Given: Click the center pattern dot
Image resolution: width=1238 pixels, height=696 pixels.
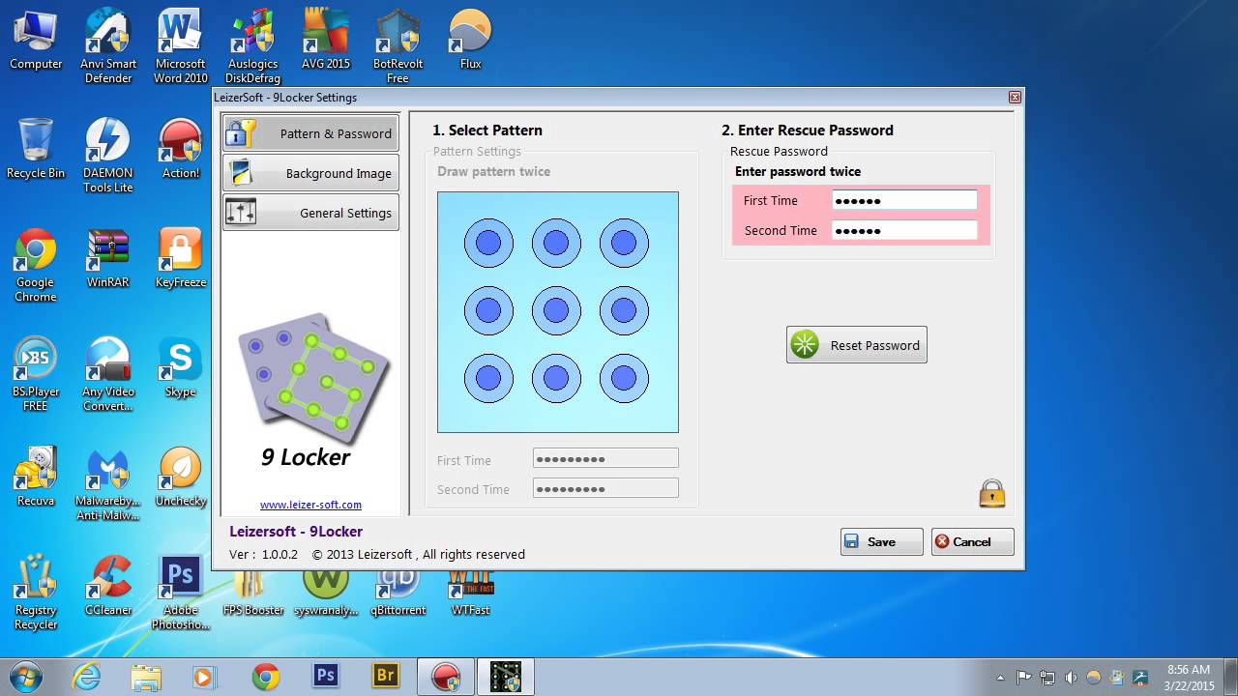Looking at the screenshot, I should click(556, 310).
